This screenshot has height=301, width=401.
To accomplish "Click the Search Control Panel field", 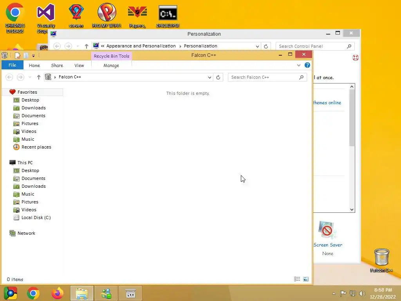I will (315, 46).
